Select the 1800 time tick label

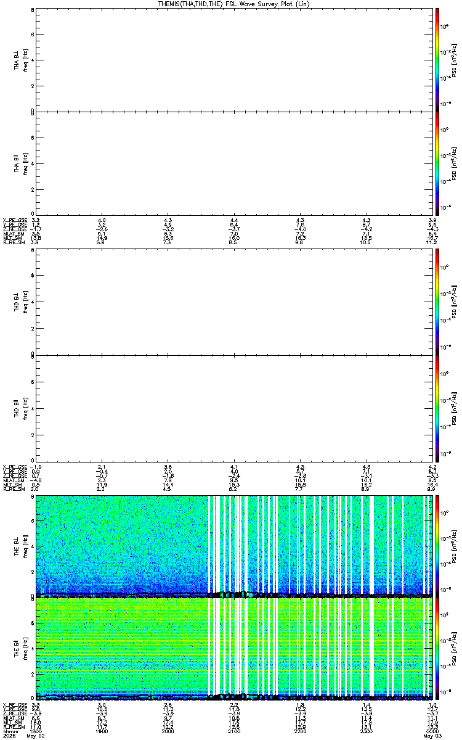pos(36,731)
